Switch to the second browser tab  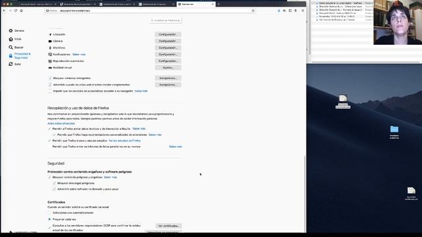[77, 5]
